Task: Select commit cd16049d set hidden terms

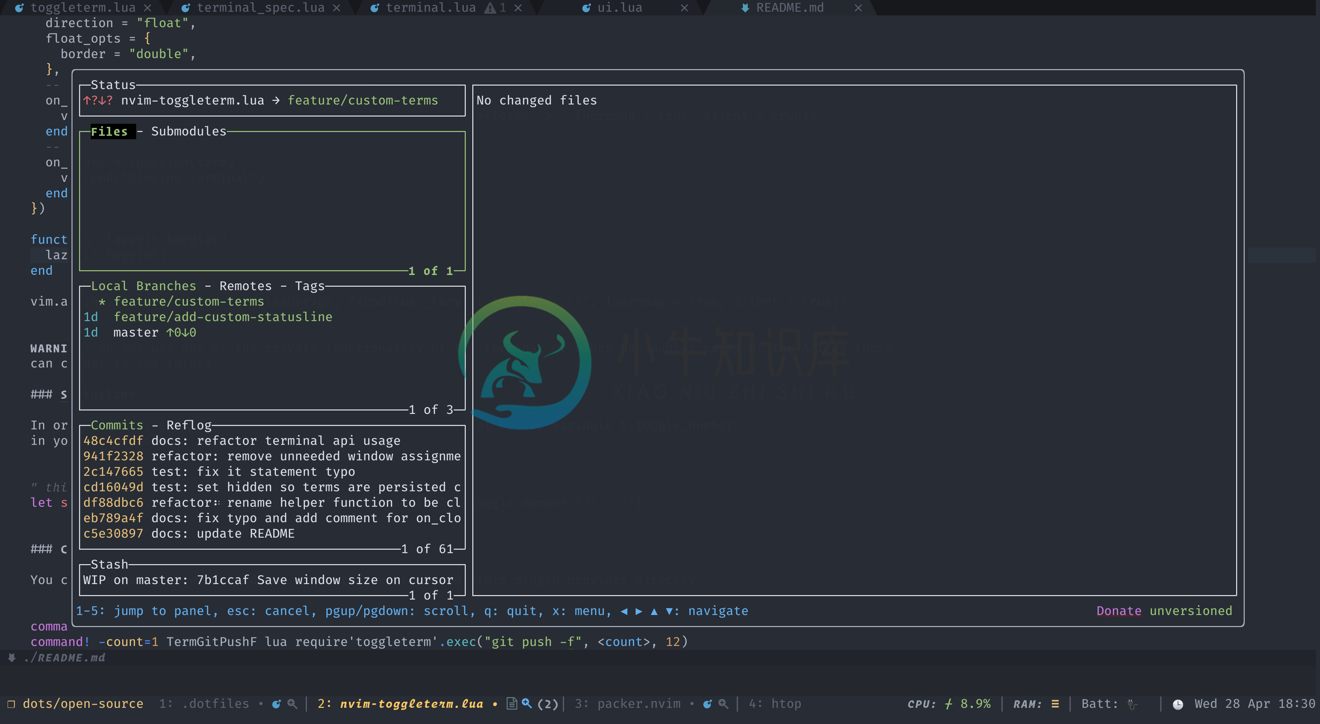Action: pos(273,487)
